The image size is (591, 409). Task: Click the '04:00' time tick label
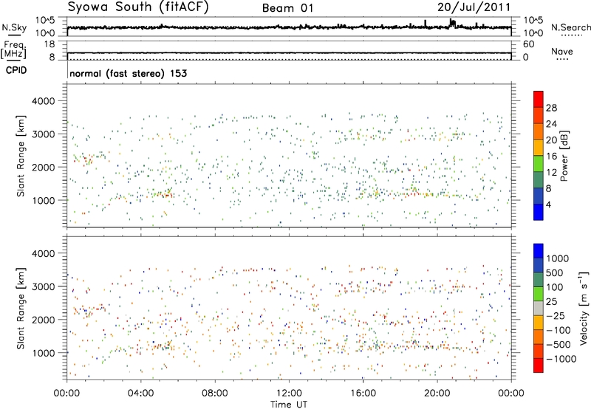[141, 393]
